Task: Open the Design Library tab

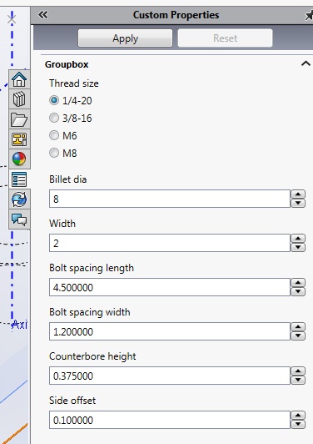Action: pos(19,99)
